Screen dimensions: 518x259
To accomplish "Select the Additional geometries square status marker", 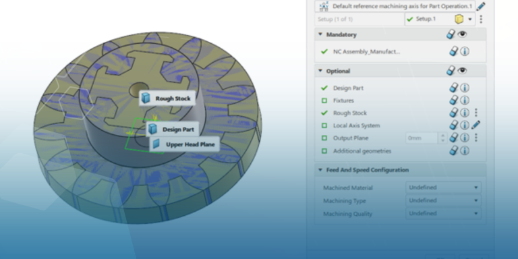I will pos(324,151).
